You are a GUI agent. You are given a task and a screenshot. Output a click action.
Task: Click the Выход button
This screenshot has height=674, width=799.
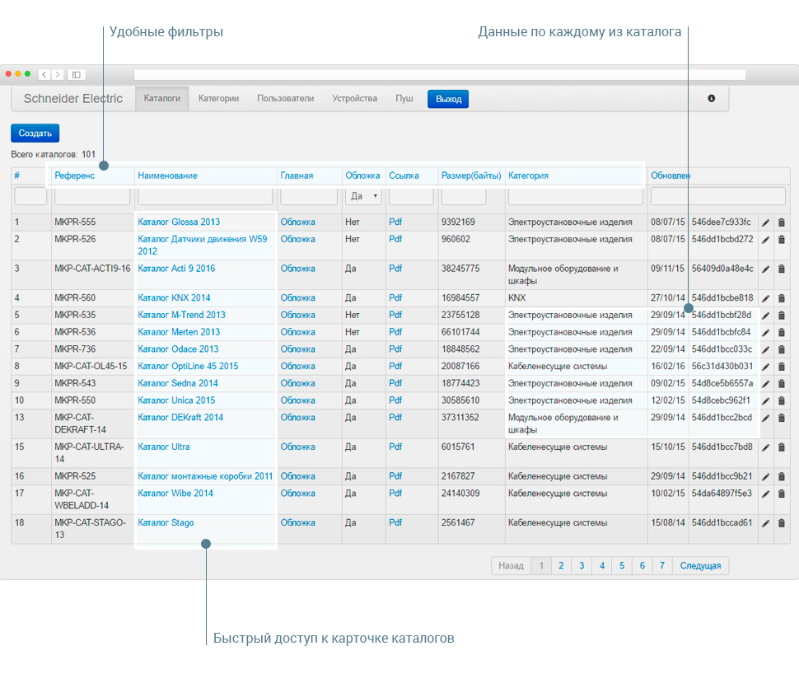[x=448, y=99]
